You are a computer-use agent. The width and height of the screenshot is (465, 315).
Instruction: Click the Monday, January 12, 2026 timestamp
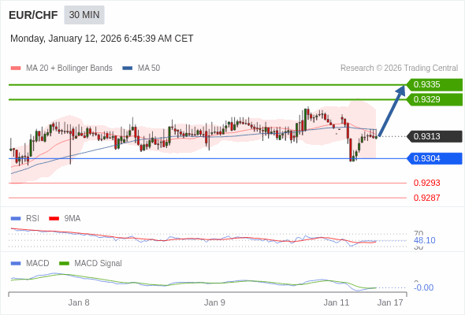pos(102,39)
